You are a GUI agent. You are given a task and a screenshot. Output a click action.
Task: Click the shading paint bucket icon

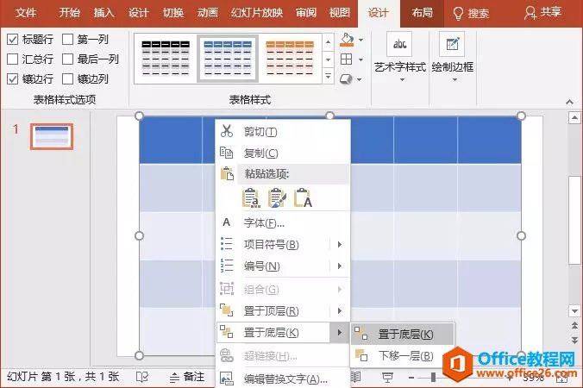[347, 40]
